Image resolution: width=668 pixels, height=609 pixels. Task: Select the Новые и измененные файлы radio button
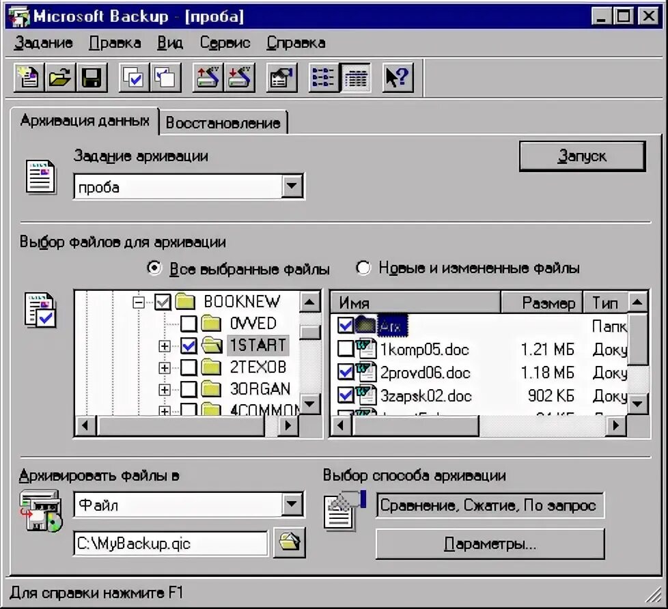pos(363,268)
